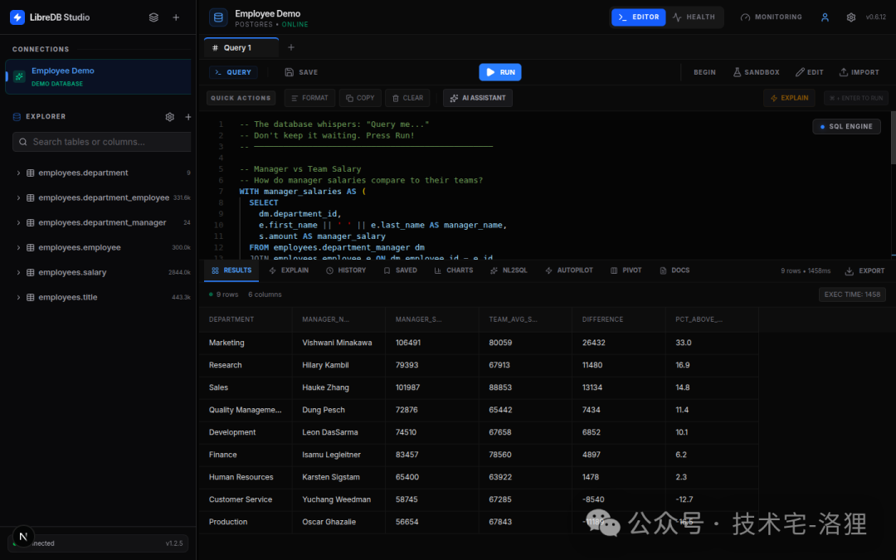Open Monitoring view
Screen dimensions: 896x560
(x=771, y=17)
